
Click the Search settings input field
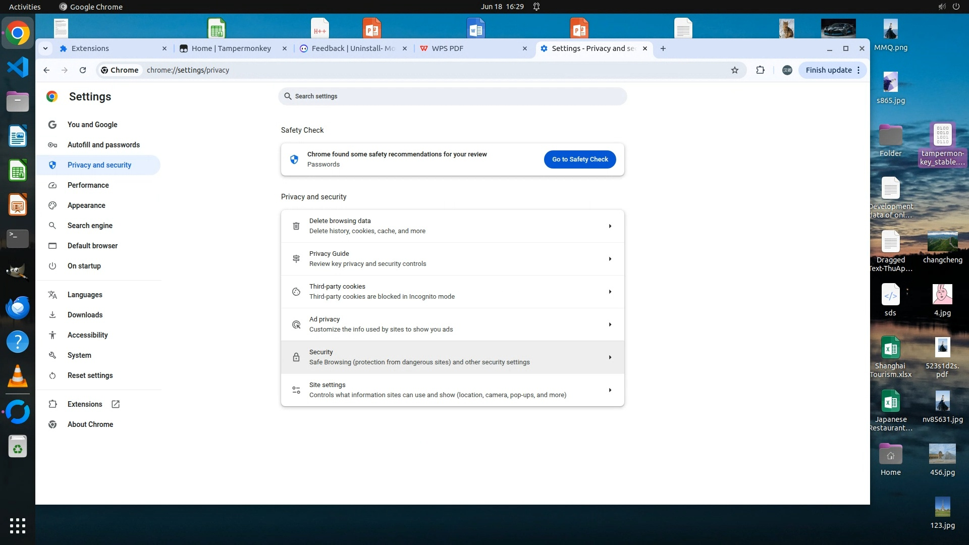452,96
